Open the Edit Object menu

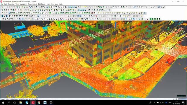[x=41, y=4]
